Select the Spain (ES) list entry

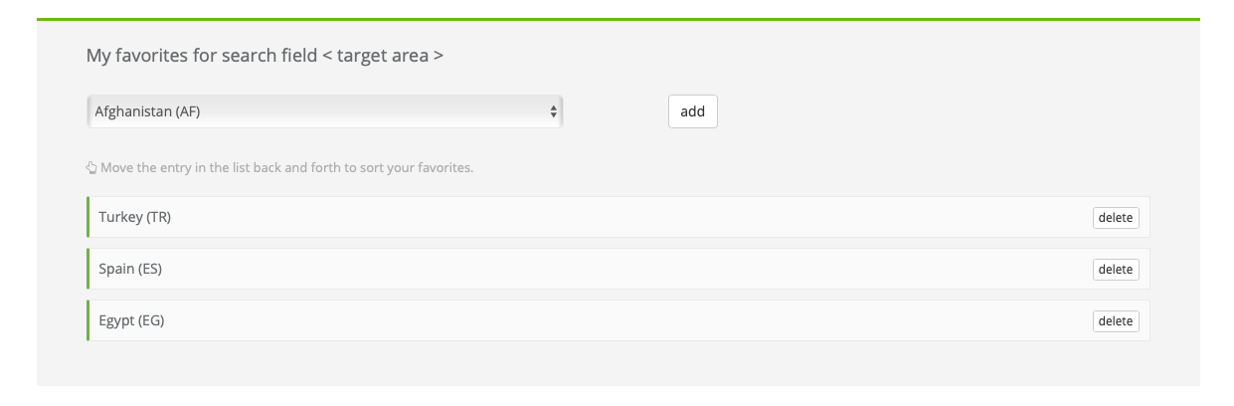(597, 269)
